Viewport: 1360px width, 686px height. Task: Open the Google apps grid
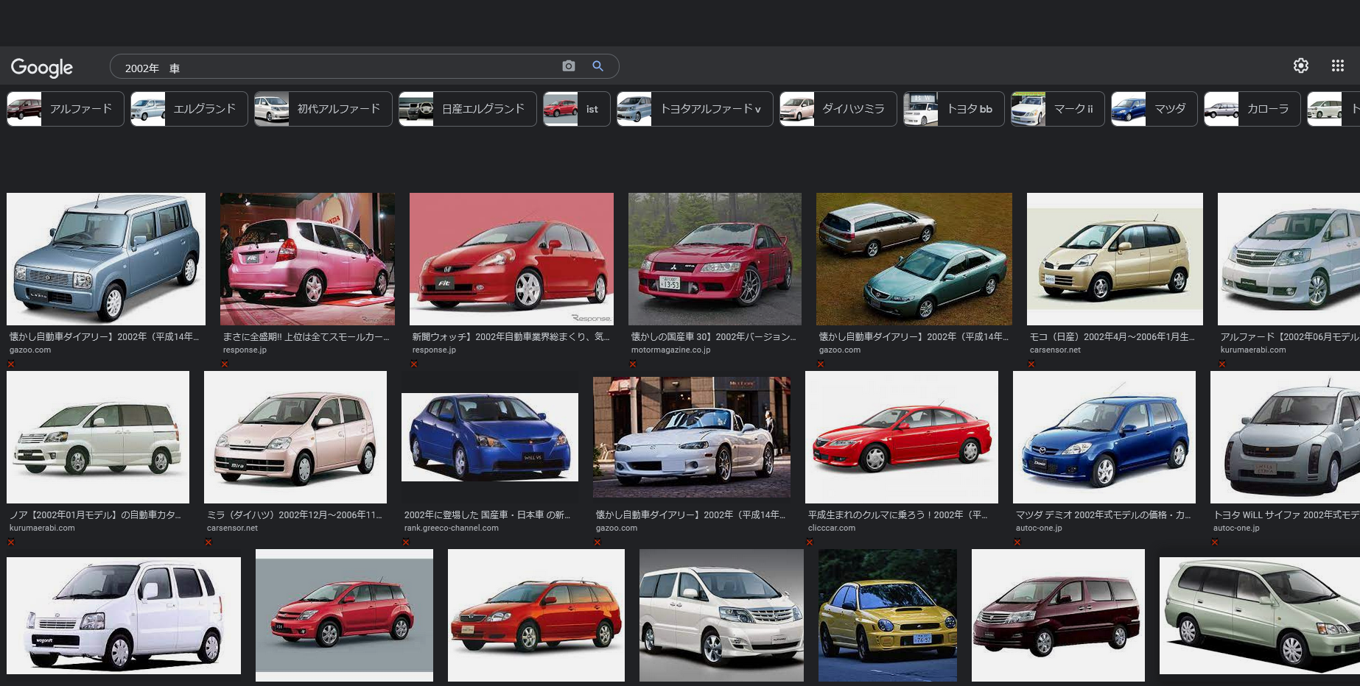point(1337,66)
